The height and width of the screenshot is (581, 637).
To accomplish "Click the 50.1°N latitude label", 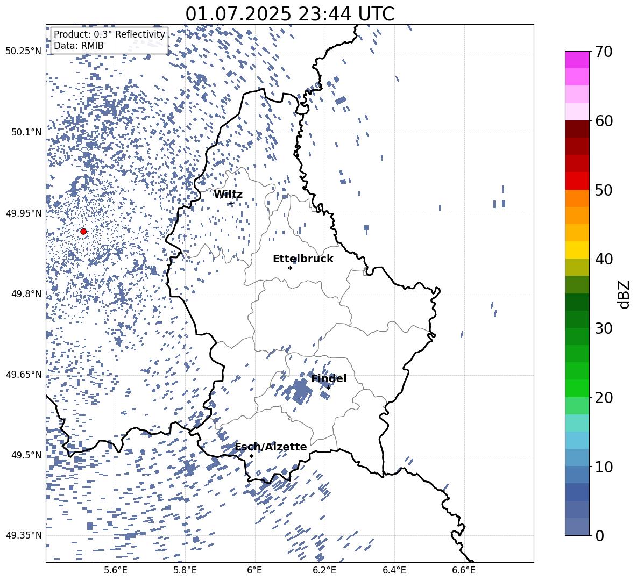I will click(x=27, y=132).
